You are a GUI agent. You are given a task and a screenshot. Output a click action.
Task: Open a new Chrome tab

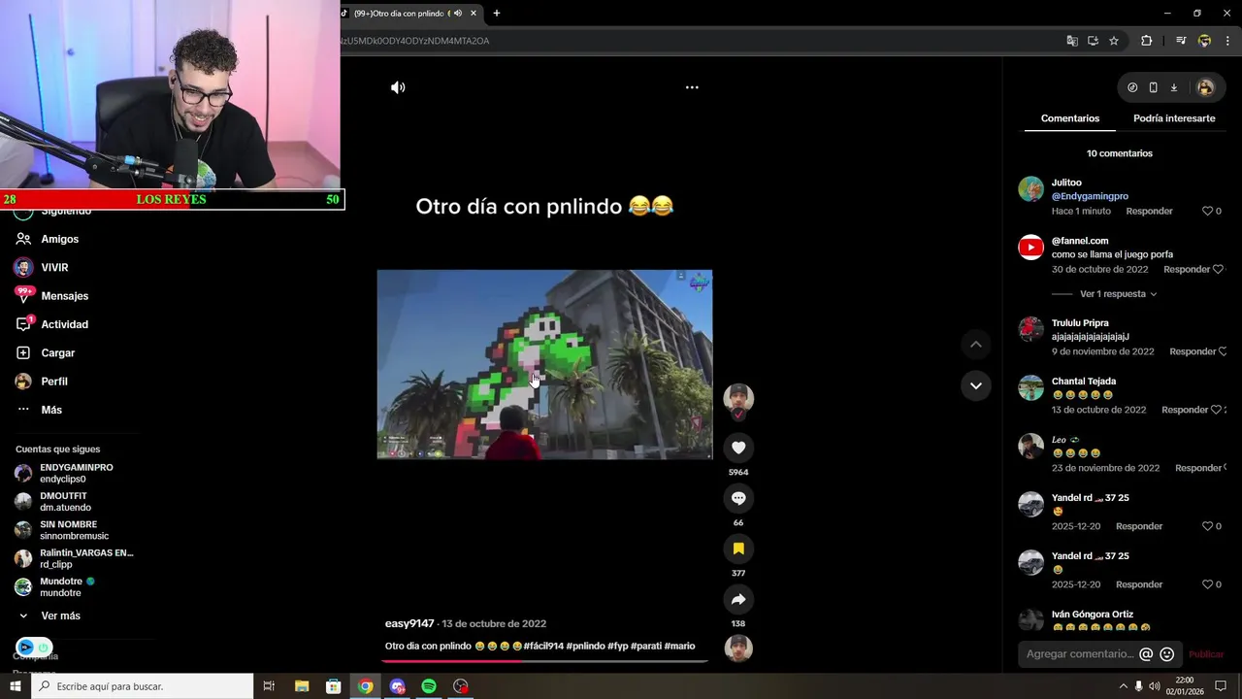(x=497, y=13)
